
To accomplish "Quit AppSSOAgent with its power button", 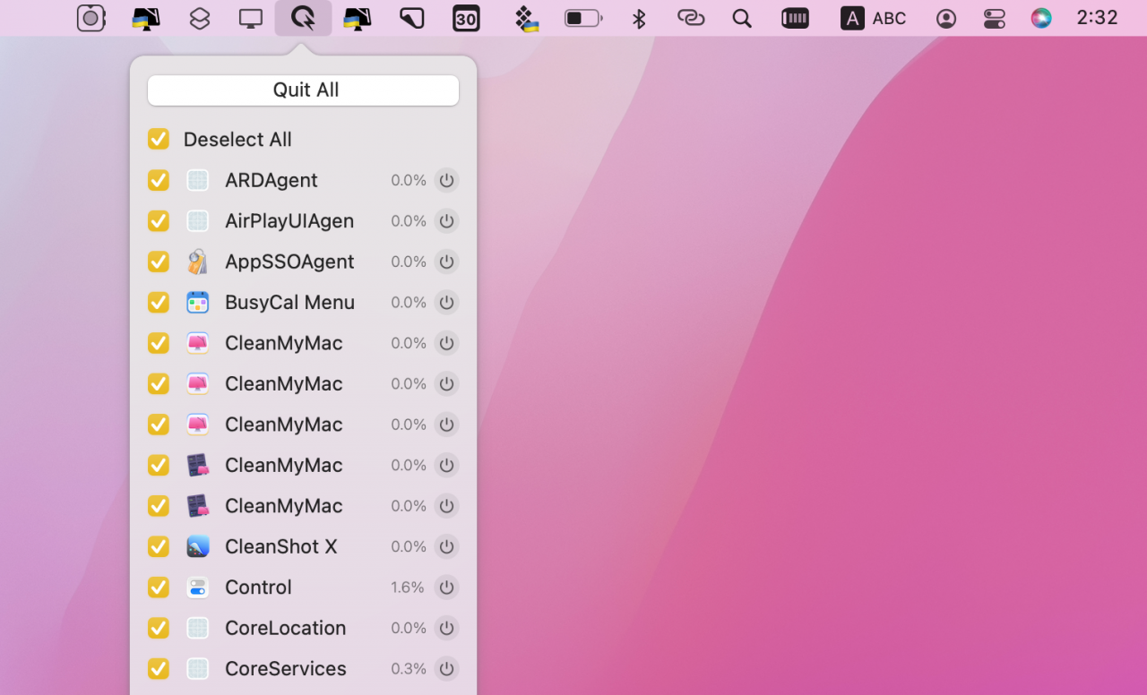I will (x=446, y=262).
